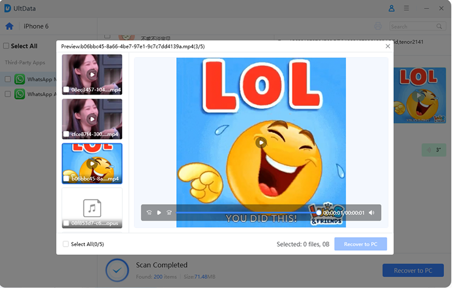Check the b06bbc45-8a...mp4 checkbox
Image resolution: width=452 pixels, height=288 pixels.
(x=66, y=179)
